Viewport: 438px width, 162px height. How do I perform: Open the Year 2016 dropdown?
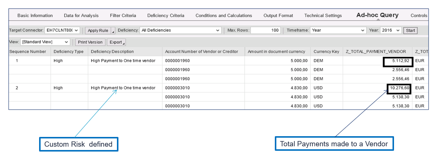tap(391, 30)
